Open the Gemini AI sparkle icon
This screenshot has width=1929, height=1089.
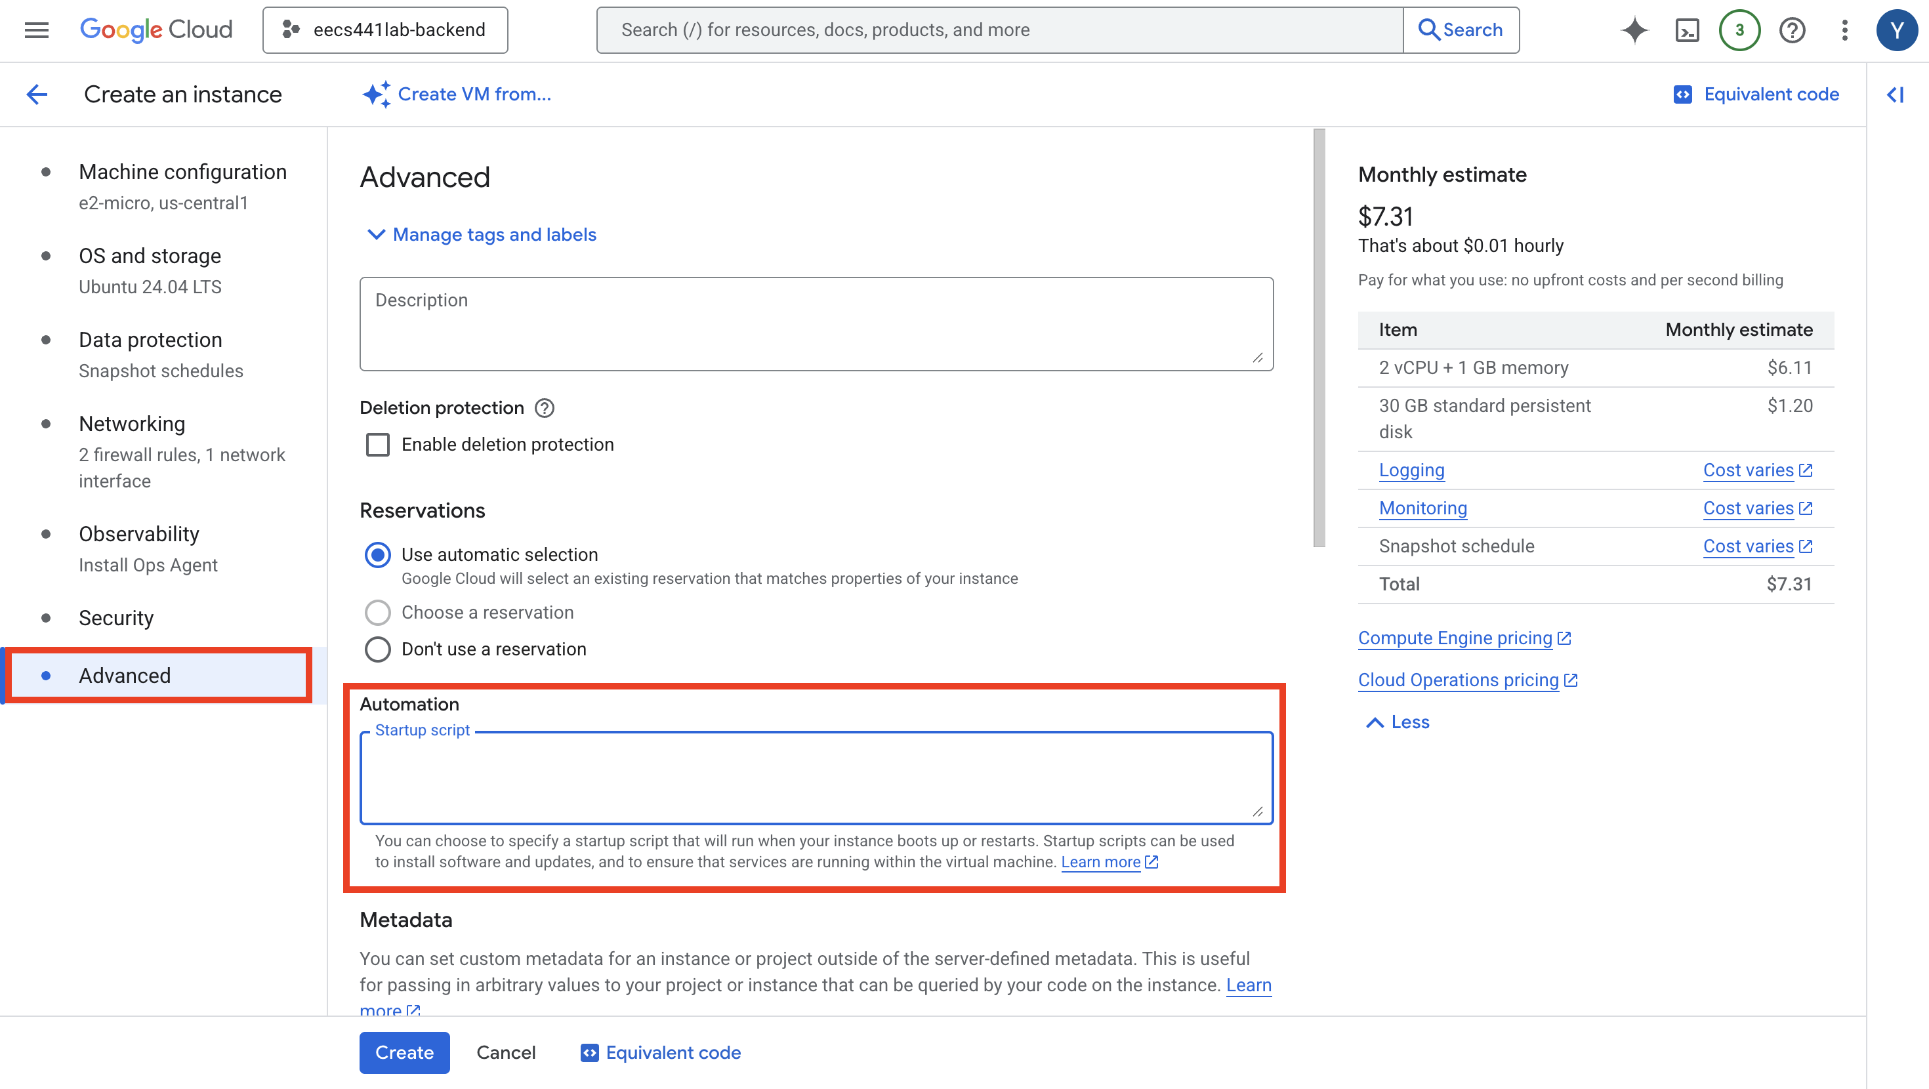(x=1634, y=30)
